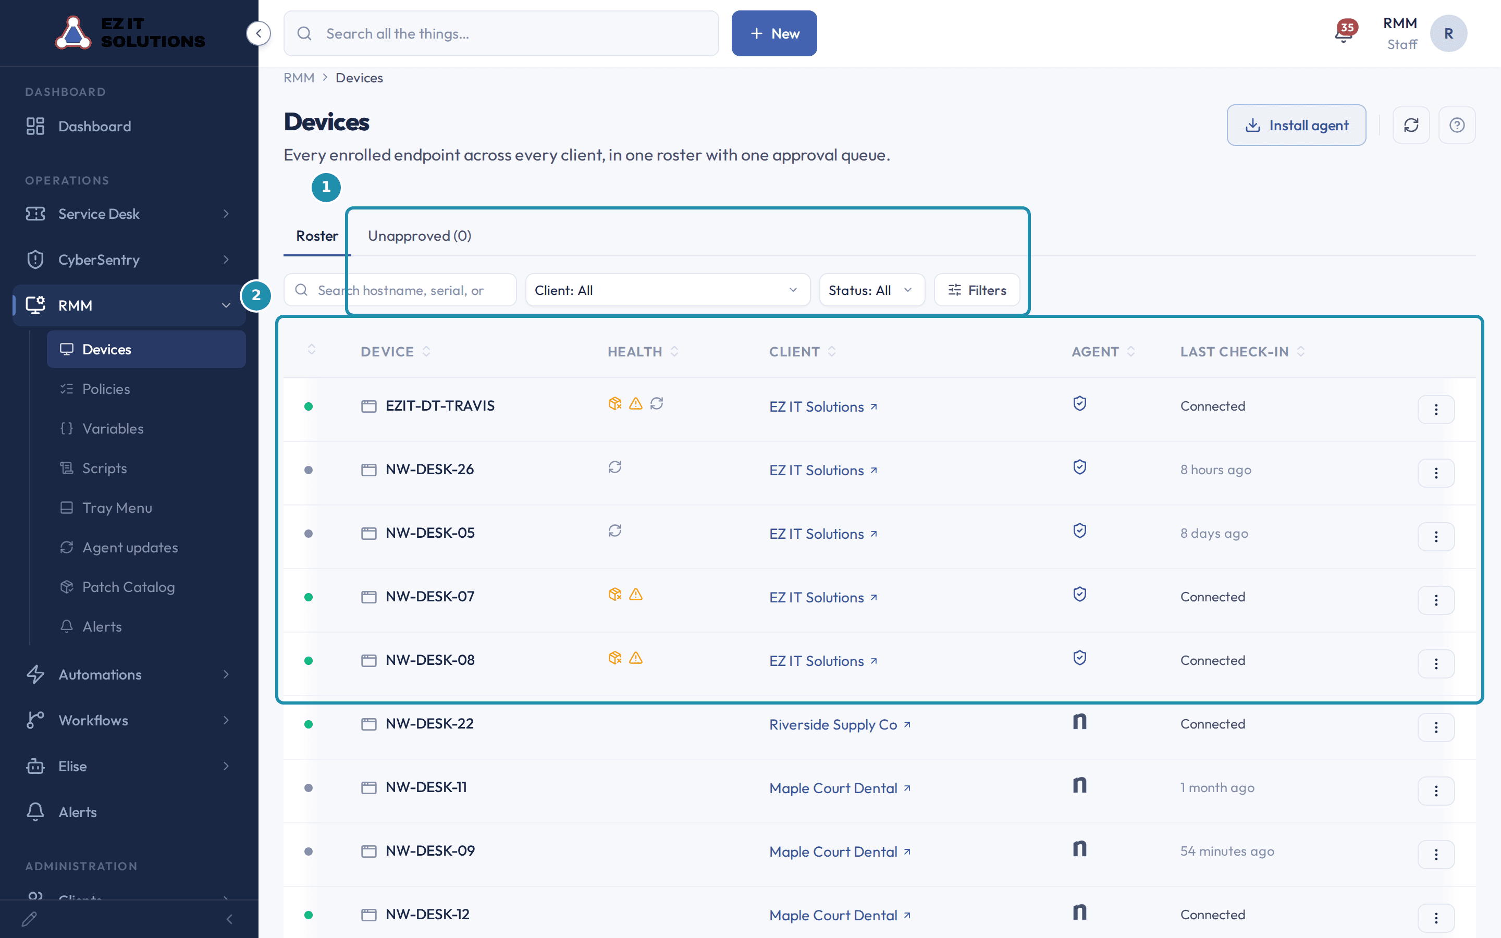Screen dimensions: 1501x938
Task: Open the actions menu for NW-DESK-22
Action: tap(1436, 727)
